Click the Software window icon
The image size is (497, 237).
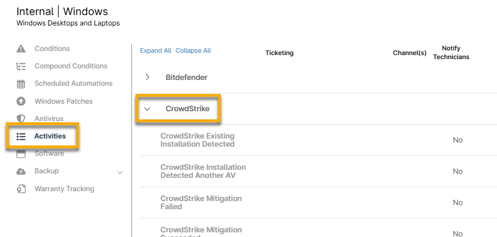pos(21,154)
